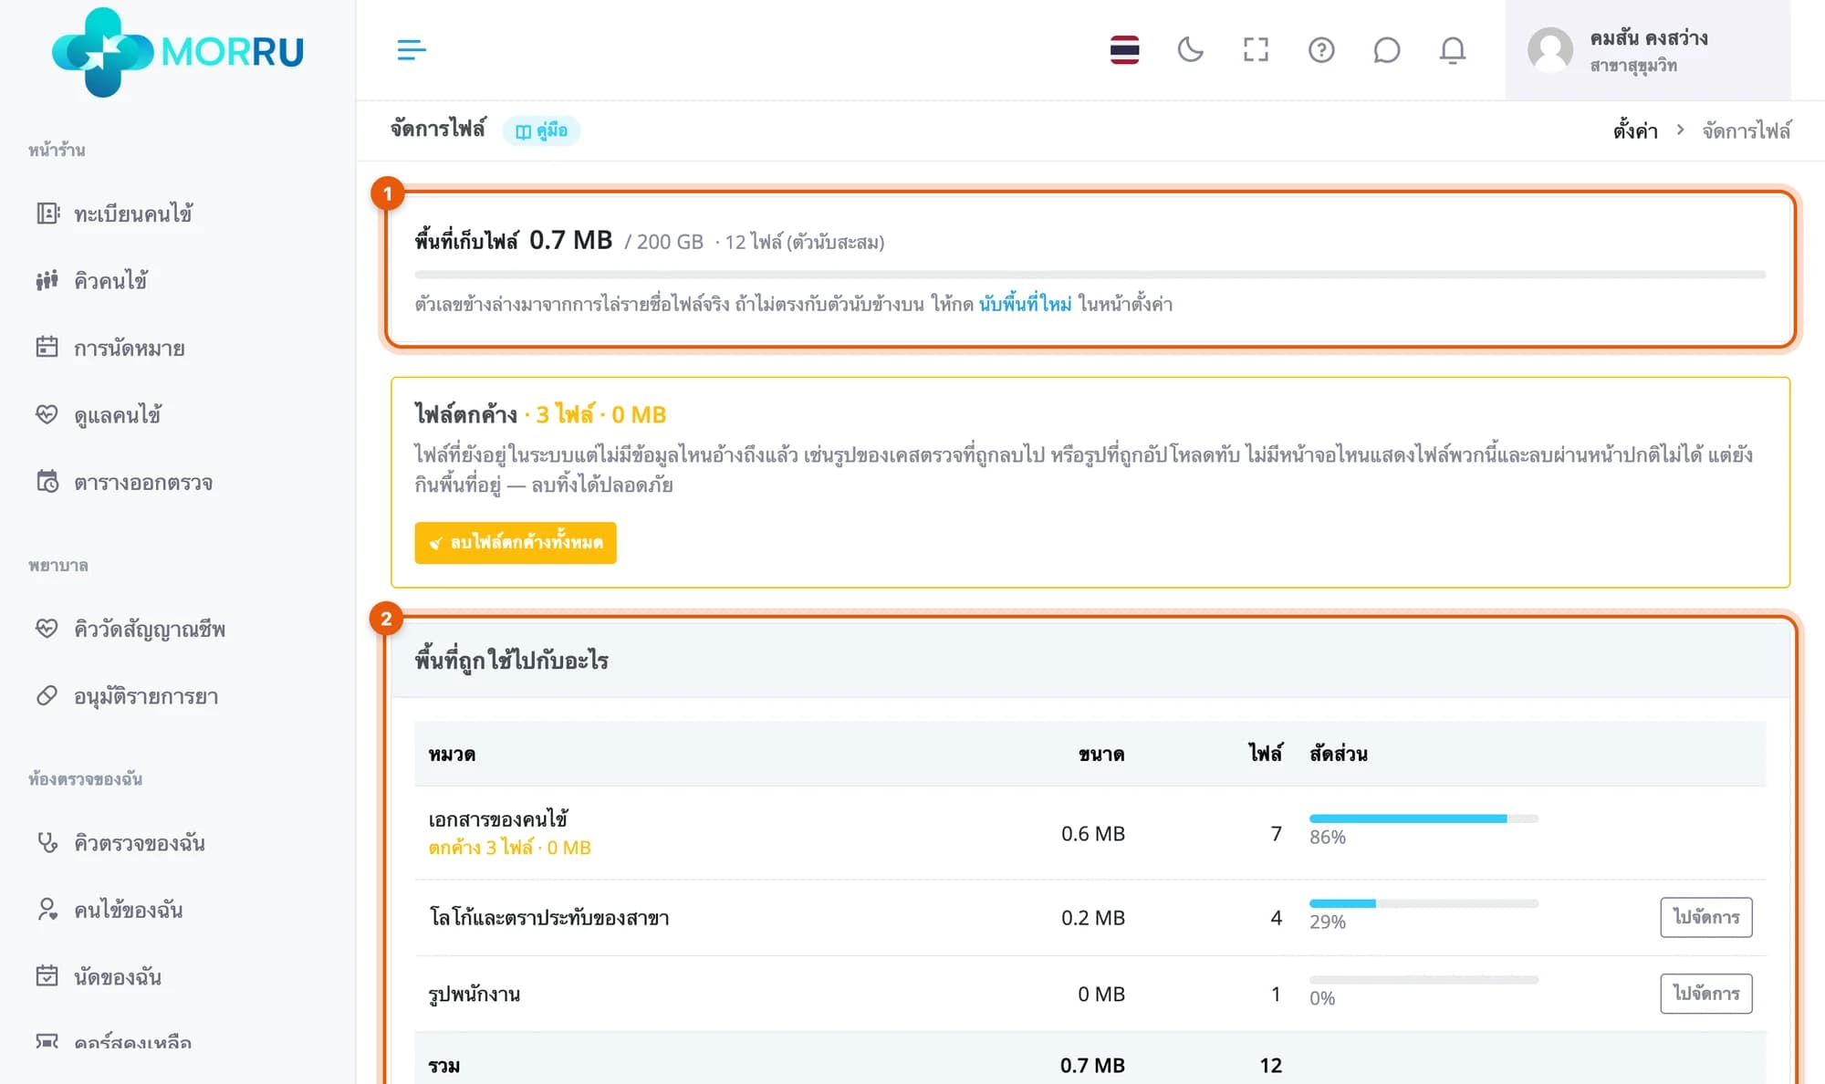Click ตารางออกตรวจ schedule clock icon
The height and width of the screenshot is (1084, 1825).
point(47,482)
